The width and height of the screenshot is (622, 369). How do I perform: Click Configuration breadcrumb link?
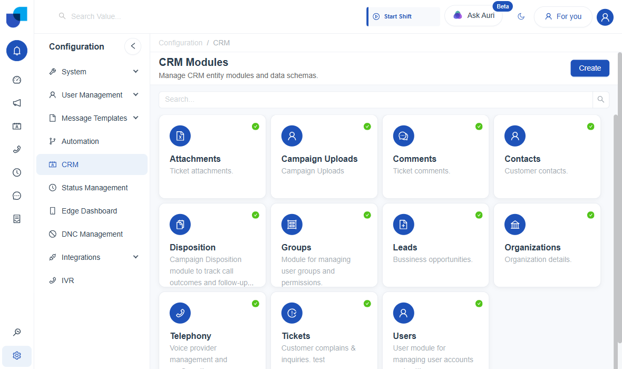point(180,43)
